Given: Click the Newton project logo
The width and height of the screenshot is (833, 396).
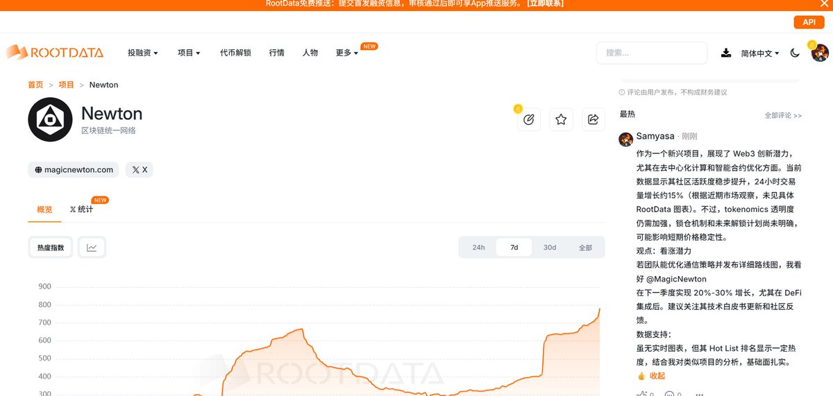Looking at the screenshot, I should 50,120.
